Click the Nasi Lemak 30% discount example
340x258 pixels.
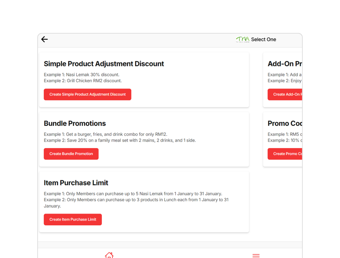click(81, 75)
